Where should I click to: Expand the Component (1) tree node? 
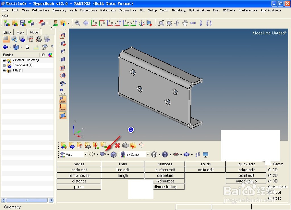[x=4, y=66]
